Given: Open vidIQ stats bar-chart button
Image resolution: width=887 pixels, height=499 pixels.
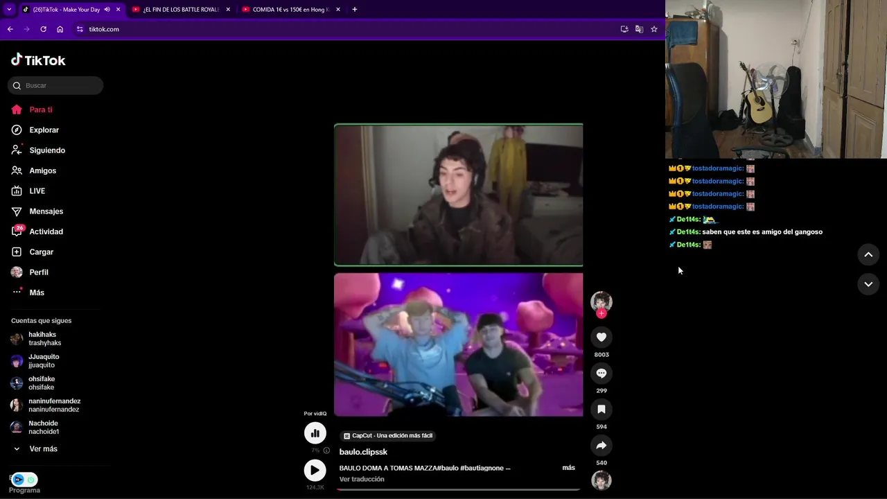Looking at the screenshot, I should (315, 433).
